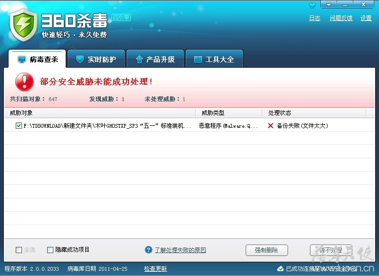Click the 未处理威胁 1 count

165,99
